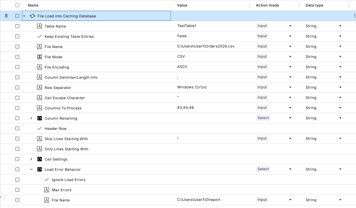Click the checkmark icon beside Ignore Load Errors
The width and height of the screenshot is (356, 208).
coord(47,180)
